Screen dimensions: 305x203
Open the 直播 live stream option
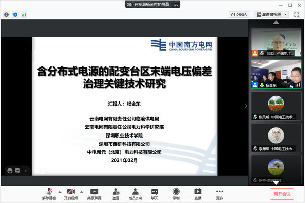(x=198, y=193)
